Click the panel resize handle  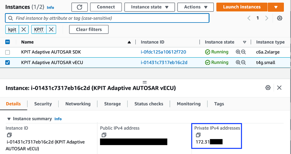click(x=145, y=82)
